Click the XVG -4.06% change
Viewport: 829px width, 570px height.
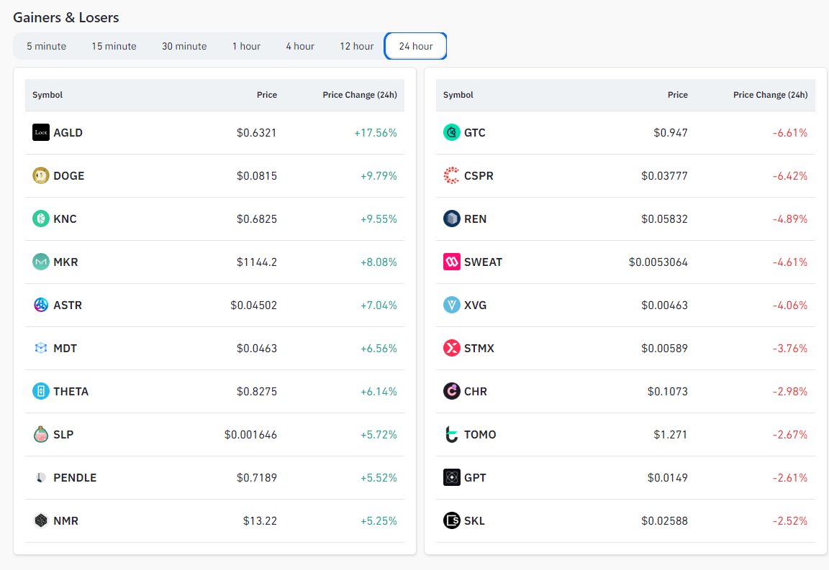coord(790,305)
